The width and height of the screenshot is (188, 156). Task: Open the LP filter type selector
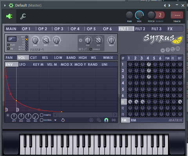point(12,39)
